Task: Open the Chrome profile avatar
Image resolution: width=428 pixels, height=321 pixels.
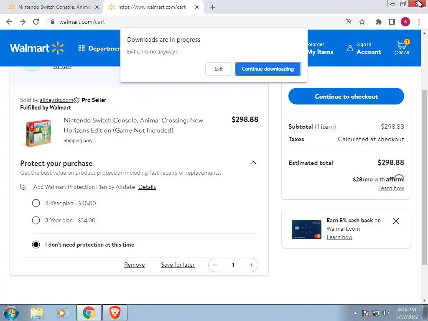Action: click(405, 22)
